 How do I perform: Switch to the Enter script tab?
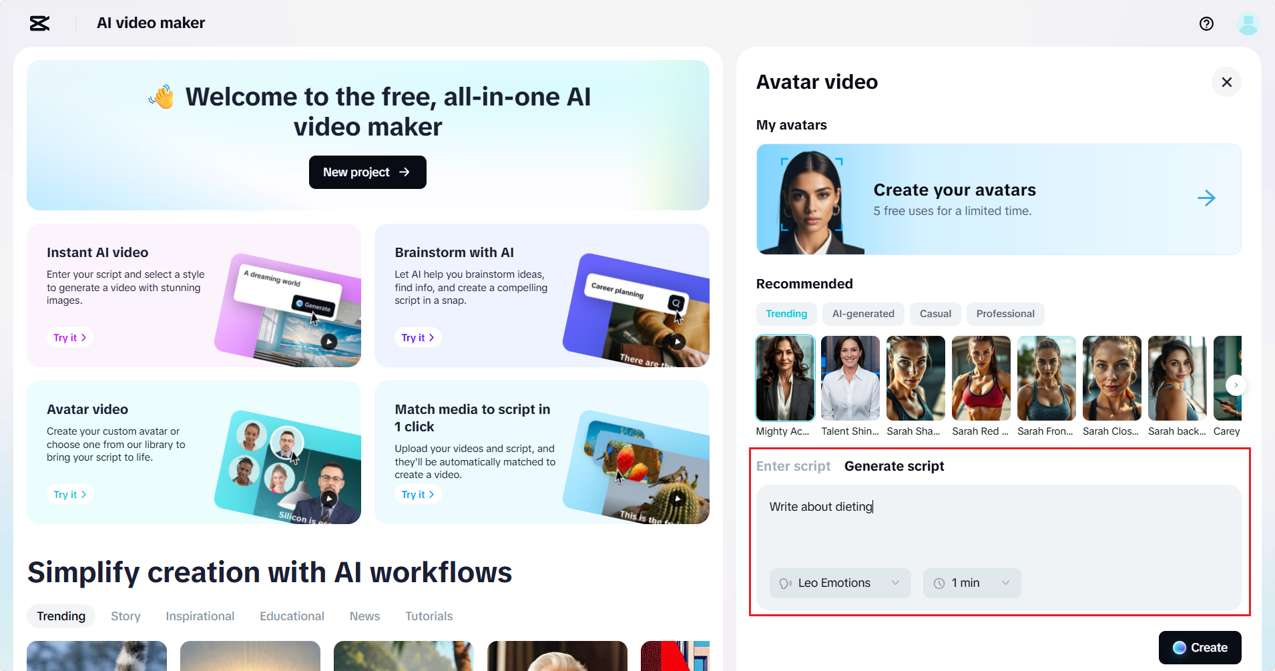[793, 466]
